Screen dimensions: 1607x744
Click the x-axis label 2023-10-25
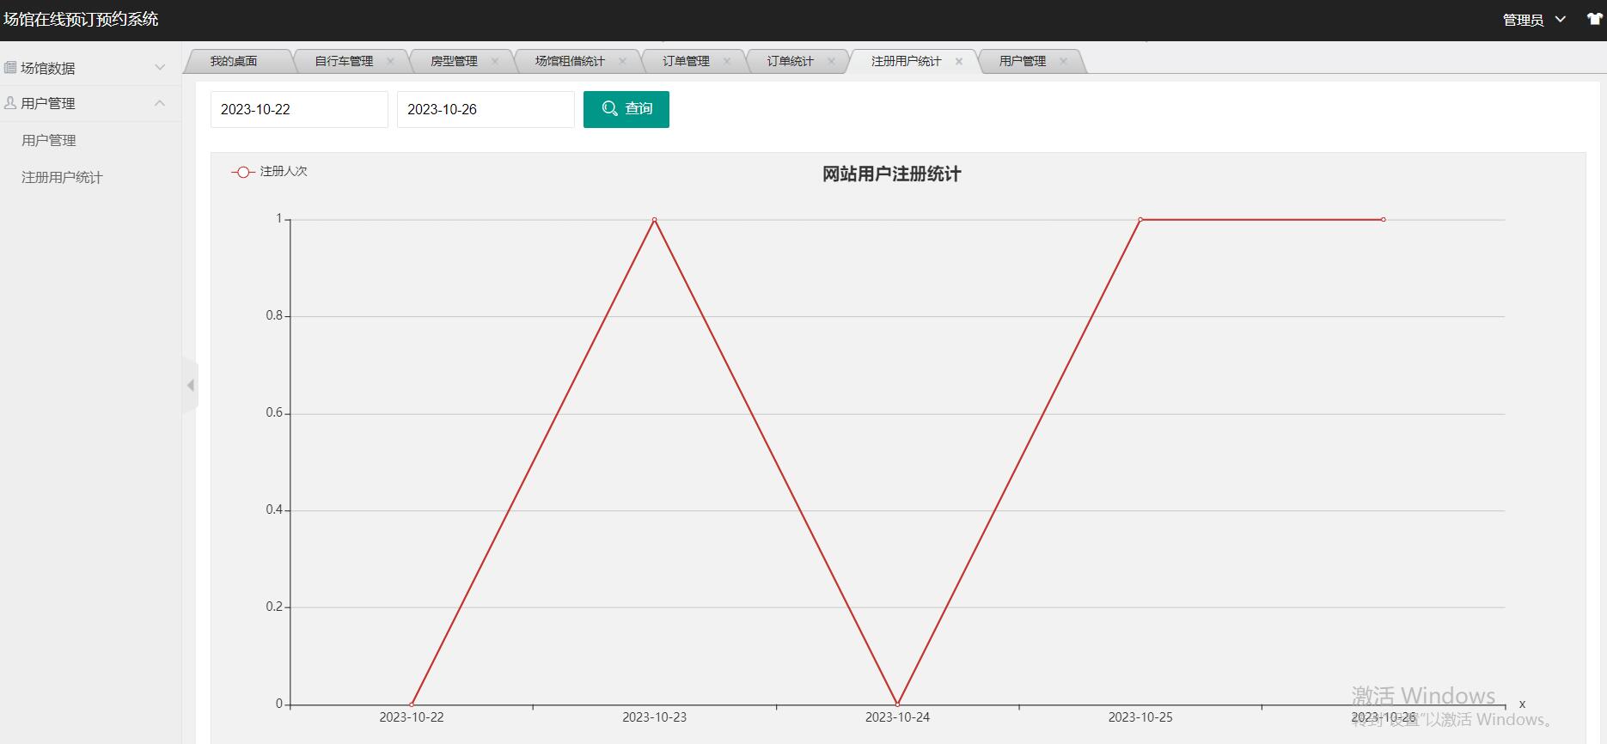tap(1140, 717)
